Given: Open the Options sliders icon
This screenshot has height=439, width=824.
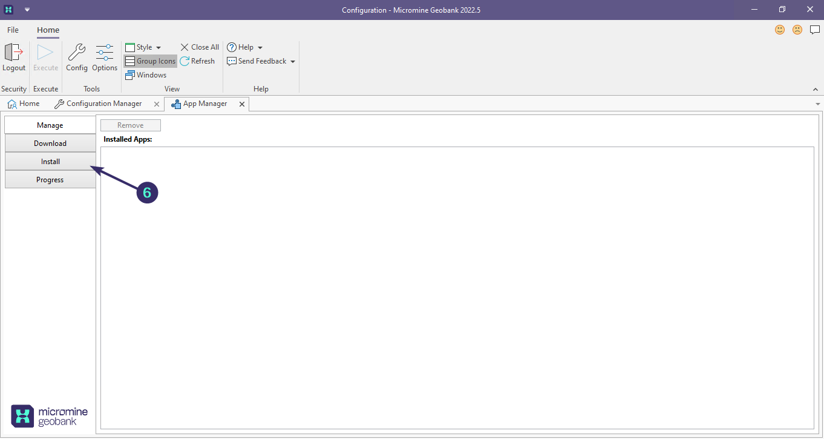Looking at the screenshot, I should point(105,53).
